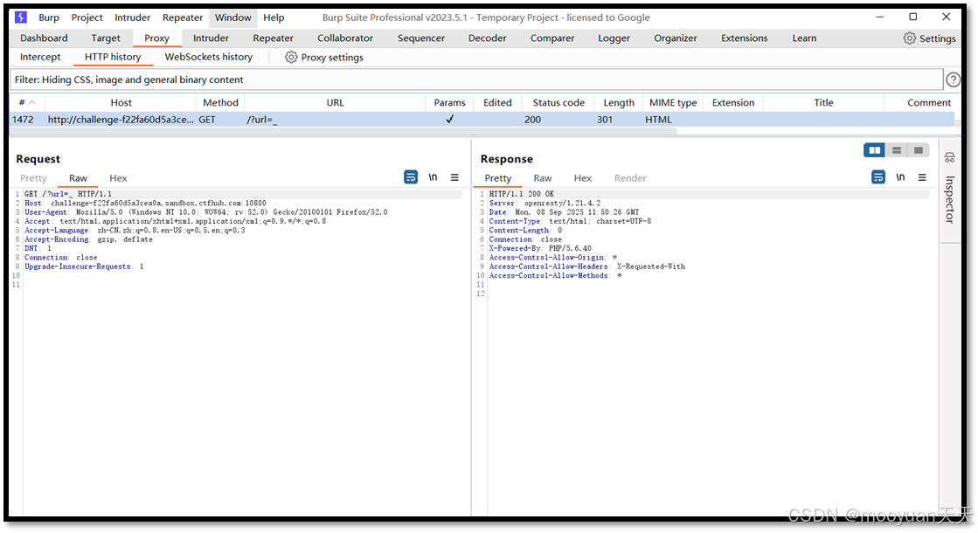
Task: Open the Organizer tab
Action: tap(676, 38)
